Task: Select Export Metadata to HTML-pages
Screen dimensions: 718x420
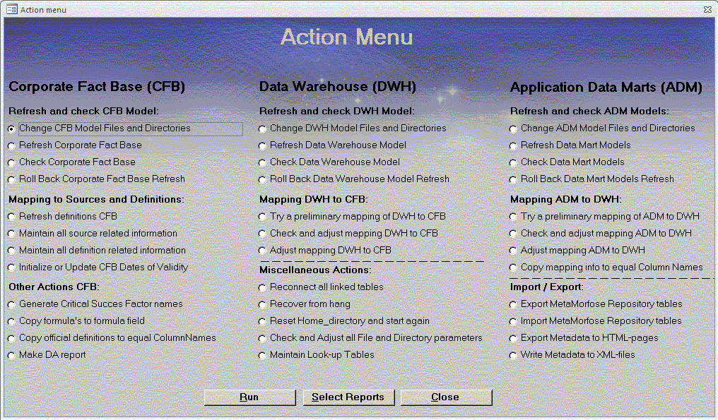Action: pos(513,339)
